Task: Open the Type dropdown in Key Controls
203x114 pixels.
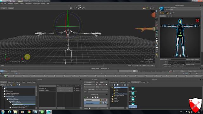Action: coord(103,82)
